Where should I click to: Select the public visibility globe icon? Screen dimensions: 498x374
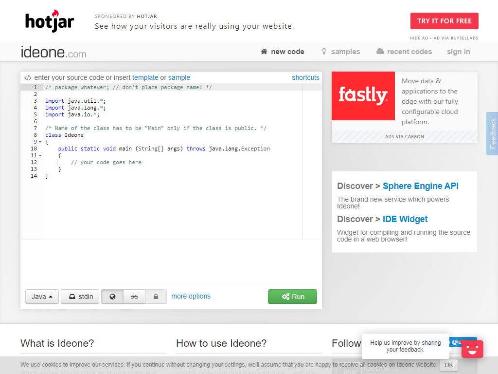(112, 297)
